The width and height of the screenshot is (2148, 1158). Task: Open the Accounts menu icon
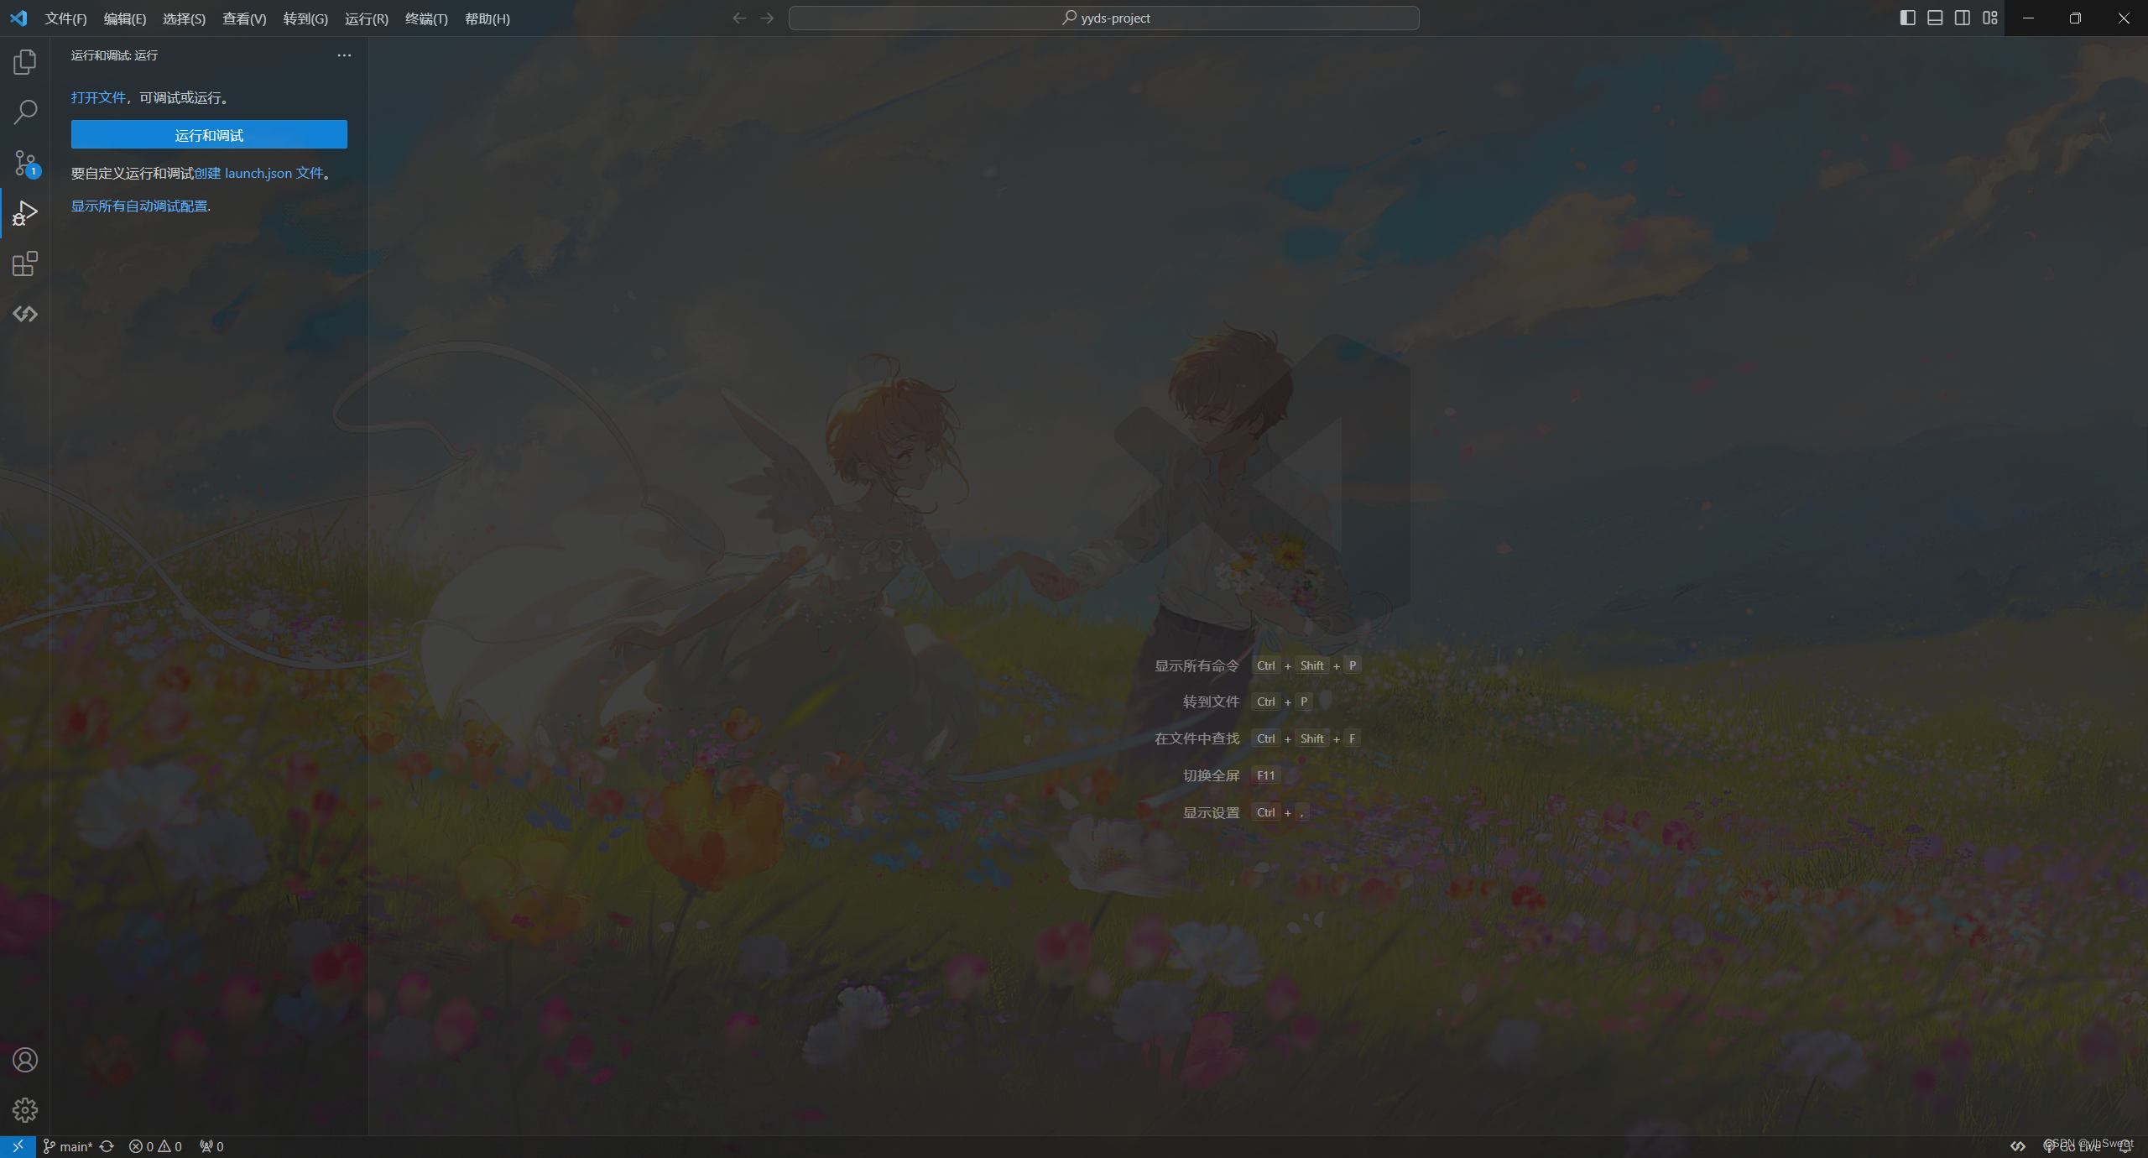(25, 1060)
